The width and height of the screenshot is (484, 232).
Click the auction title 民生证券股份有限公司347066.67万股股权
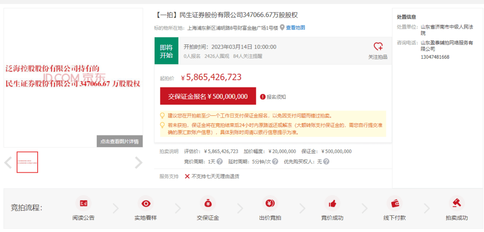pyautogui.click(x=238, y=15)
